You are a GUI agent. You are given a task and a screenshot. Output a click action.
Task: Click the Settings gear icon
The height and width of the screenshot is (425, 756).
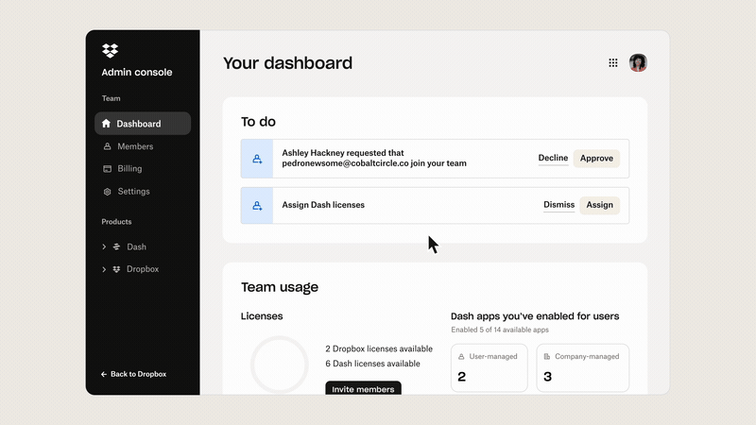[107, 192]
